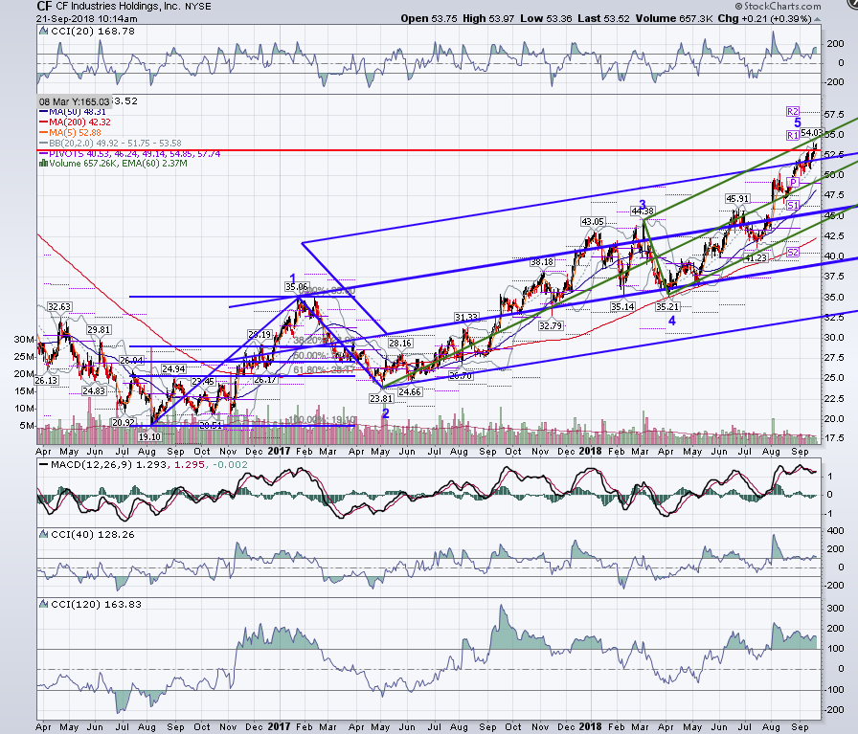Click the NYSE exchange label

[x=198, y=7]
